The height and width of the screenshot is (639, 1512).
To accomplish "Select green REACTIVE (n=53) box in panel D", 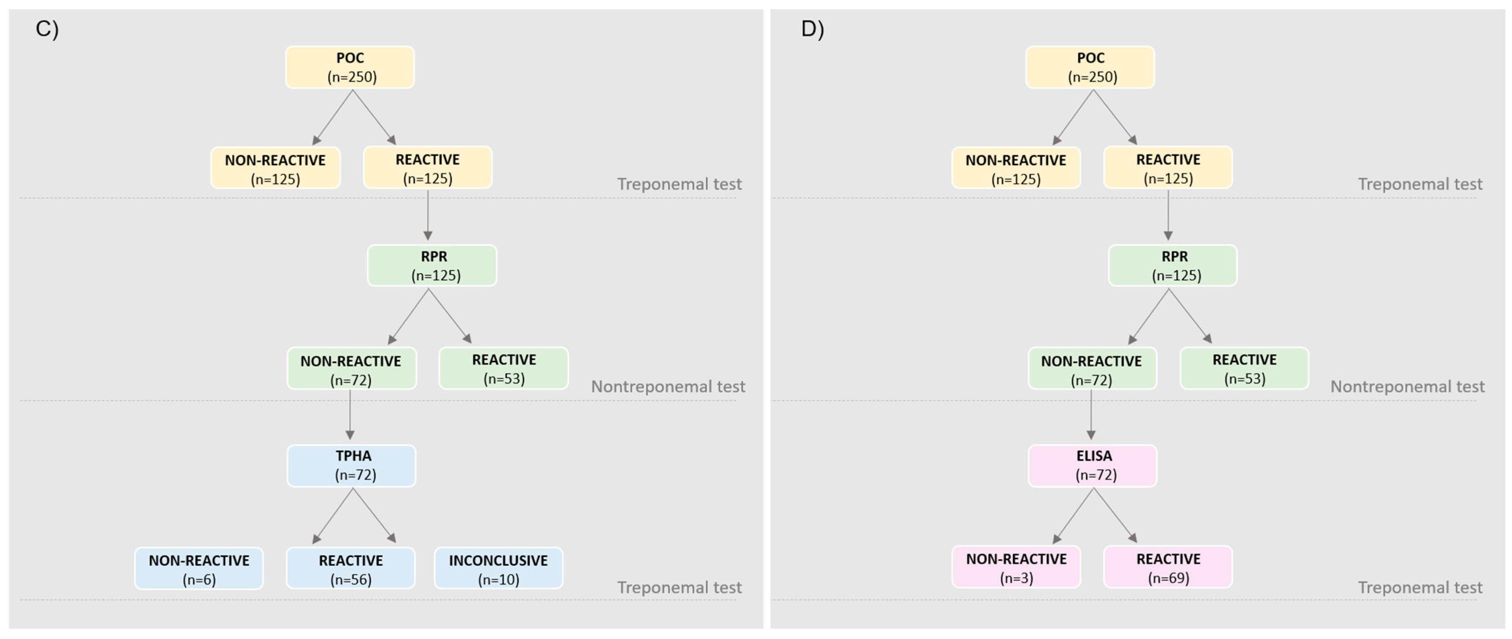I will tap(1244, 368).
